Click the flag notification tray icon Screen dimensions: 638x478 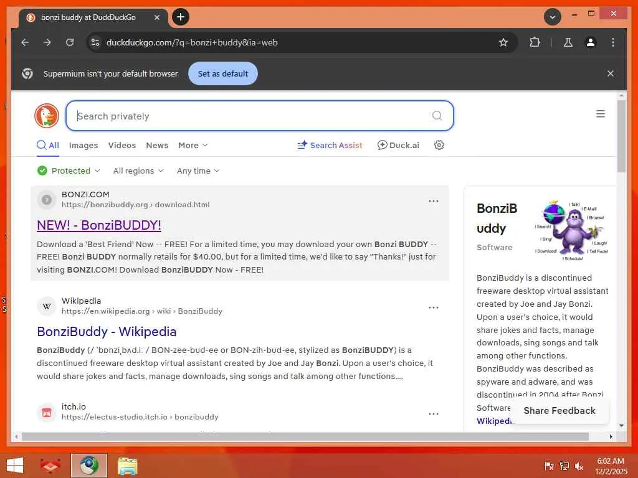click(549, 466)
